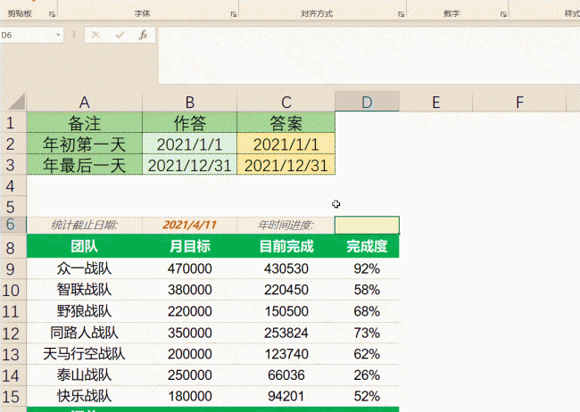Viewport: 580px width, 412px height.
Task: Click the 答案 header cell
Action: pyautogui.click(x=286, y=123)
